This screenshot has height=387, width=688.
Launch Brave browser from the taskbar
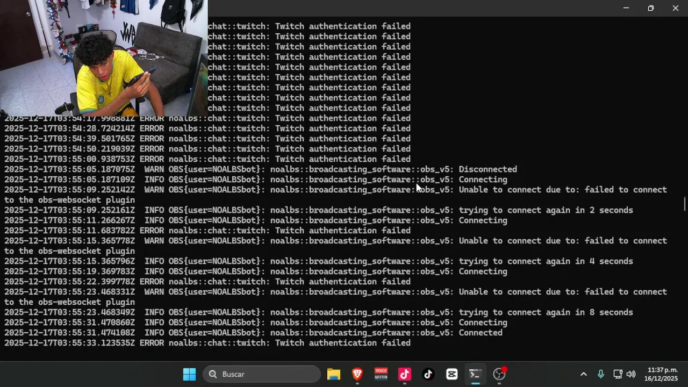pyautogui.click(x=357, y=374)
